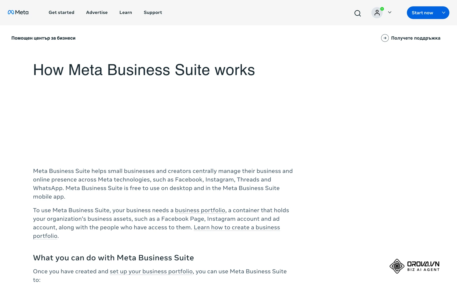Click the heading How Meta Business Suite works
This screenshot has height=285, width=457.
(144, 70)
